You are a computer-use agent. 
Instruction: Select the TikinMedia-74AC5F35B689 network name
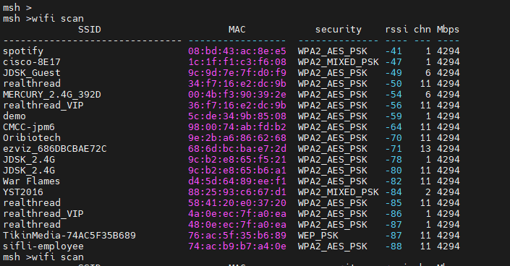[69, 236]
